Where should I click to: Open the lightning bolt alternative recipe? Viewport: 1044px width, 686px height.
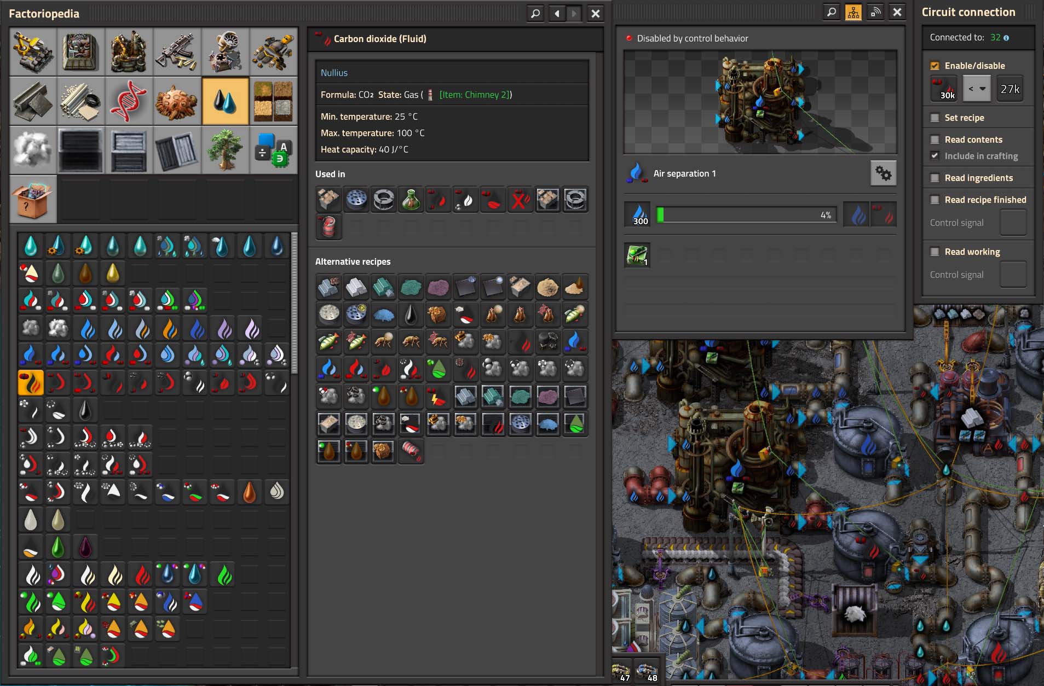(x=439, y=396)
